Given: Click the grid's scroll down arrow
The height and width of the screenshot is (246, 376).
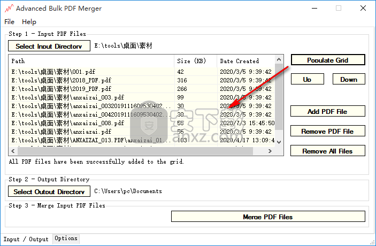Looking at the screenshot, I should pyautogui.click(x=279, y=142).
